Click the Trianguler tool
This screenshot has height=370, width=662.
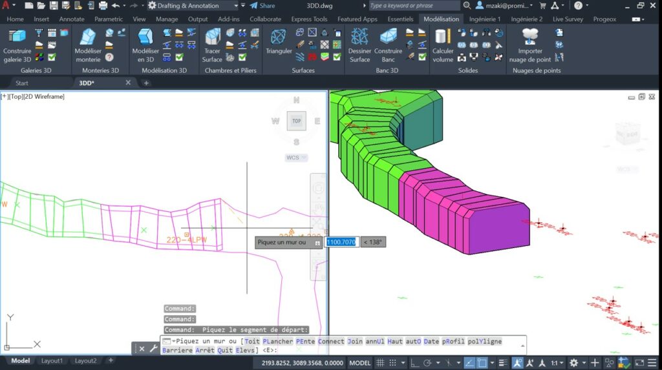(x=279, y=42)
